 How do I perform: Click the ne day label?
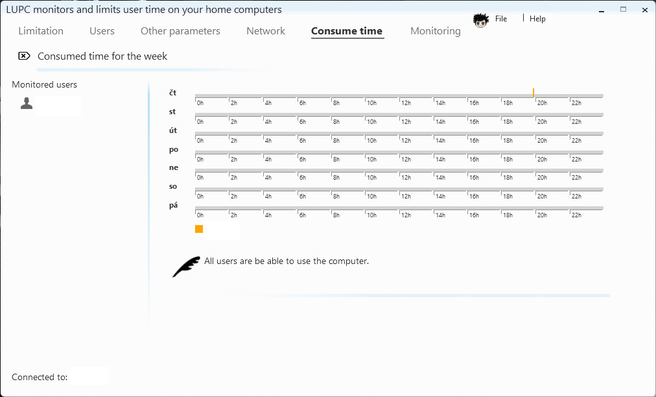coord(174,167)
